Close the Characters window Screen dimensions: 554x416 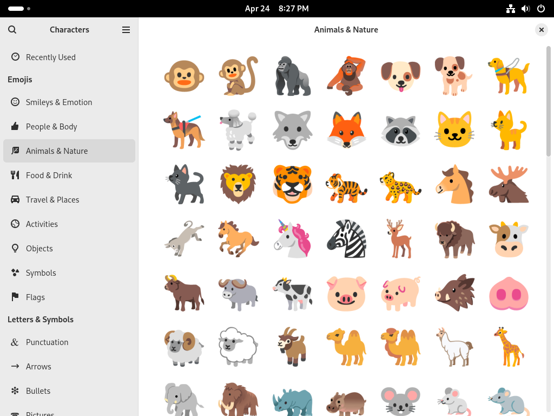click(x=541, y=30)
